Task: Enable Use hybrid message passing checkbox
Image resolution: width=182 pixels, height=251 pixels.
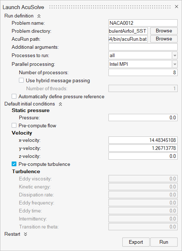Action: coord(21,80)
